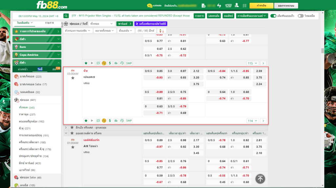The width and height of the screenshot is (336, 188).
Task: Click the odds sort arrows icon
Action: coord(161,31)
